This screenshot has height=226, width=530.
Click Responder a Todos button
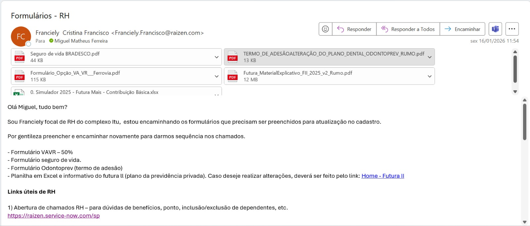coord(408,29)
